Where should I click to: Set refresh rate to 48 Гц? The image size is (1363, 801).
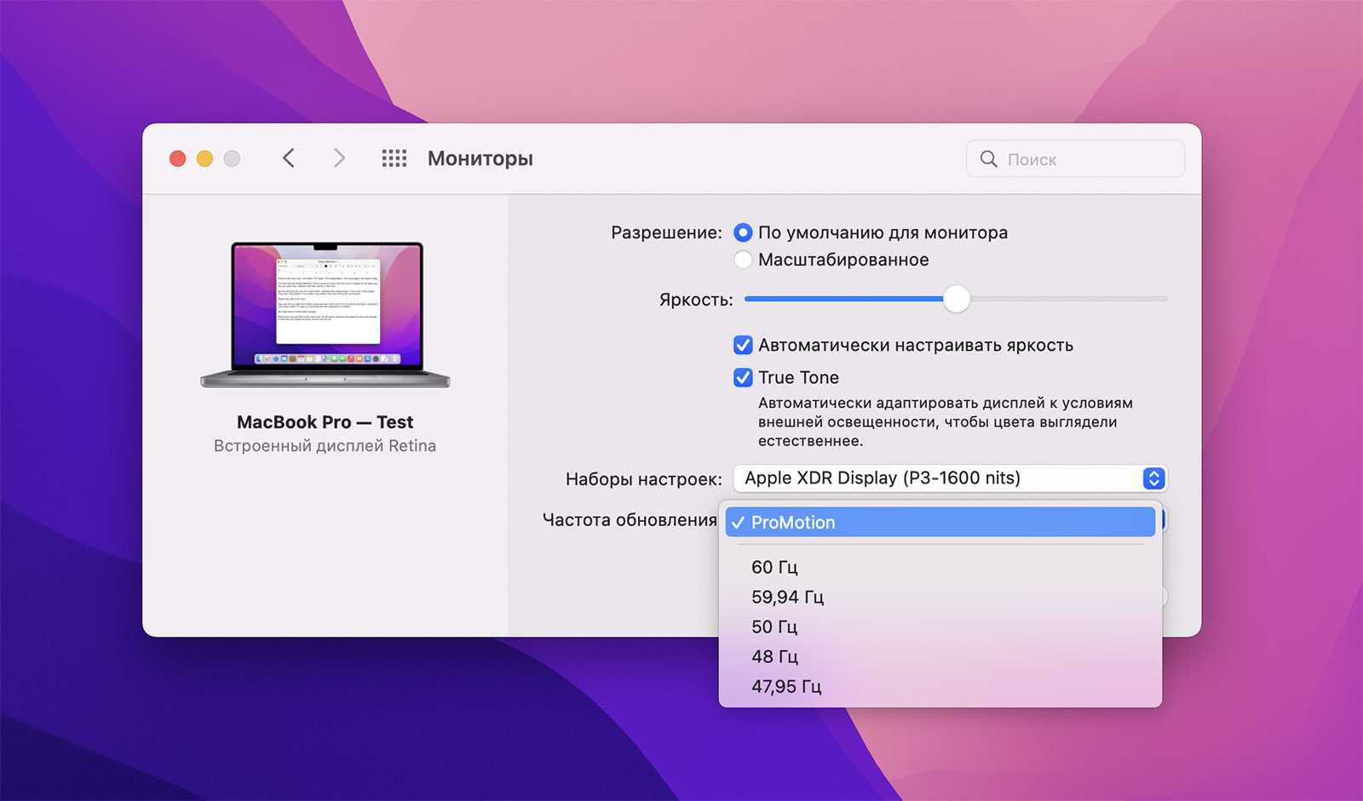click(x=774, y=656)
